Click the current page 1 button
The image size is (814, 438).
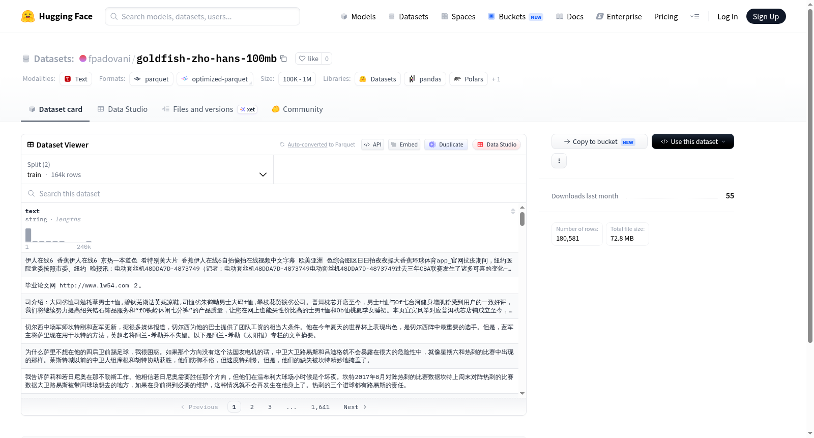point(234,407)
